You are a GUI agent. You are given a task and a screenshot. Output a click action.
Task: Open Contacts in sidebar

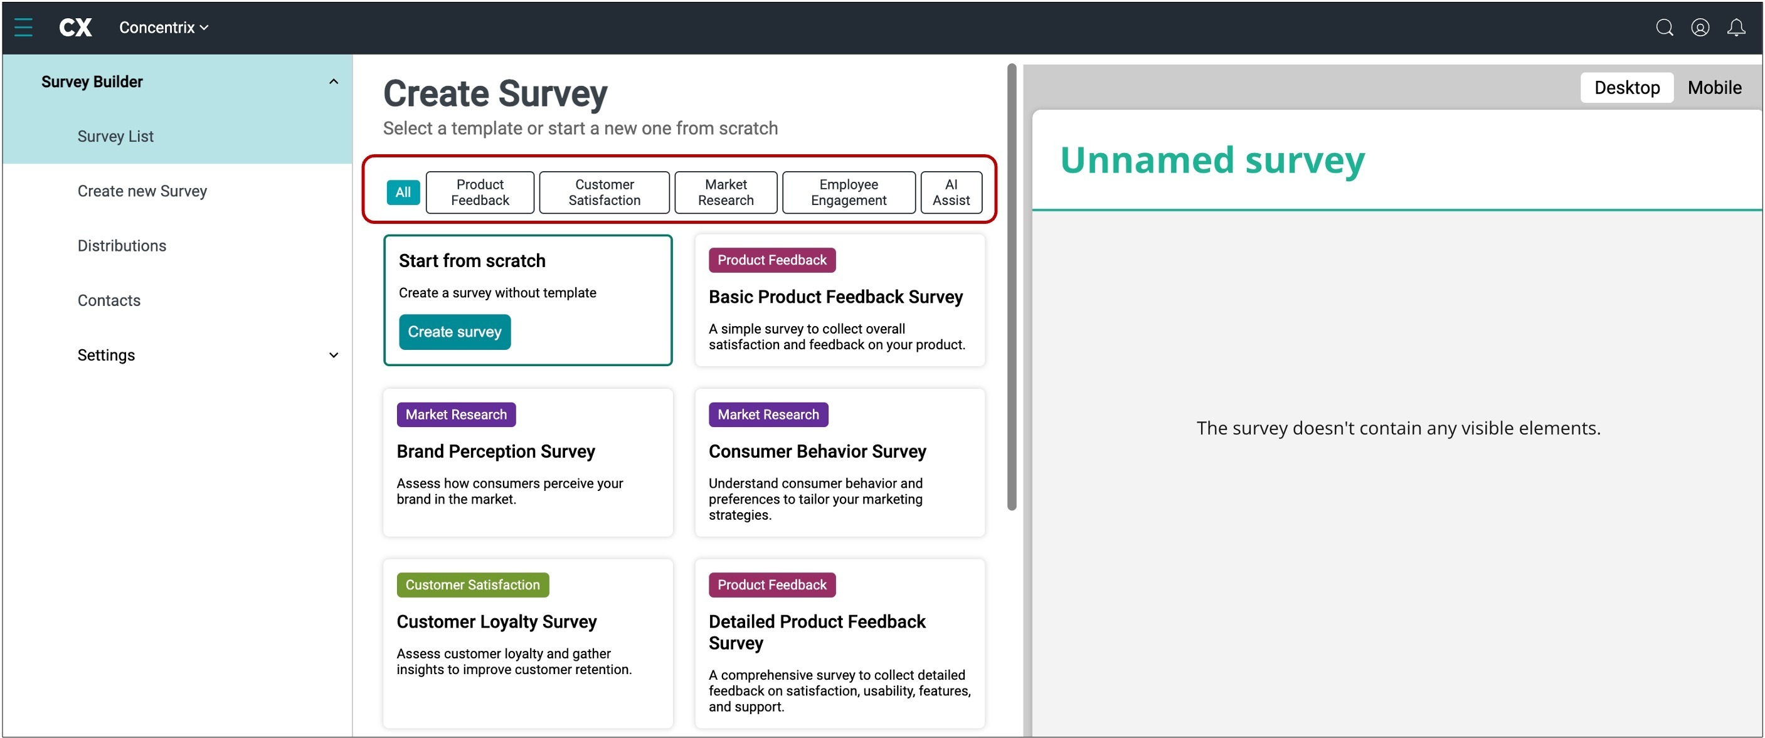point(109,300)
